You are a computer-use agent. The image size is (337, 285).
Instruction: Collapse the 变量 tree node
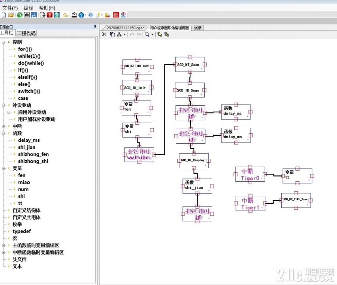tap(3, 168)
